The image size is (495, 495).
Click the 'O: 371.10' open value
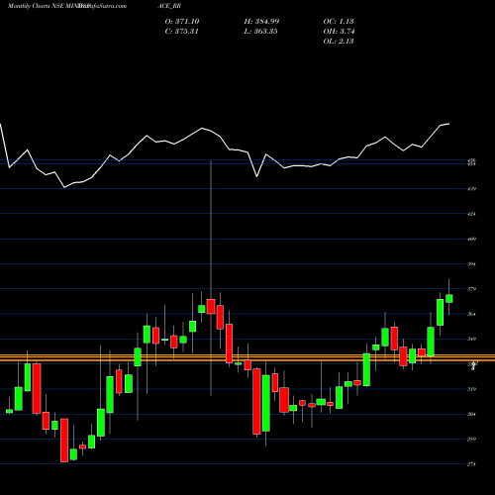[x=182, y=22]
